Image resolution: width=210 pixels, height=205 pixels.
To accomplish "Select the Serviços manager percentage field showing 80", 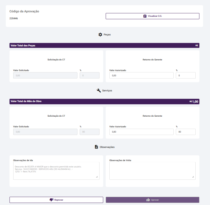I will (x=185, y=132).
